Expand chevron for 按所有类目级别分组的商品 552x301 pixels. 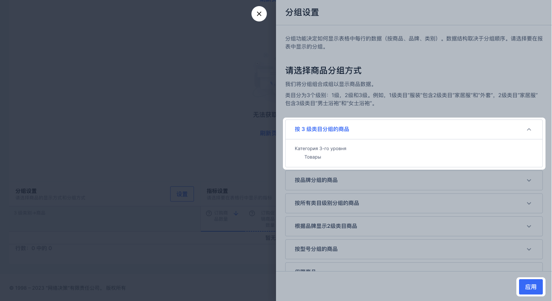[x=529, y=203]
